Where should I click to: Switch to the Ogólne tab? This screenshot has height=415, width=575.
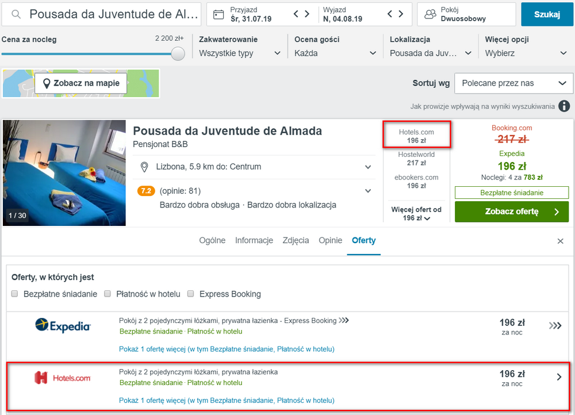click(x=212, y=240)
